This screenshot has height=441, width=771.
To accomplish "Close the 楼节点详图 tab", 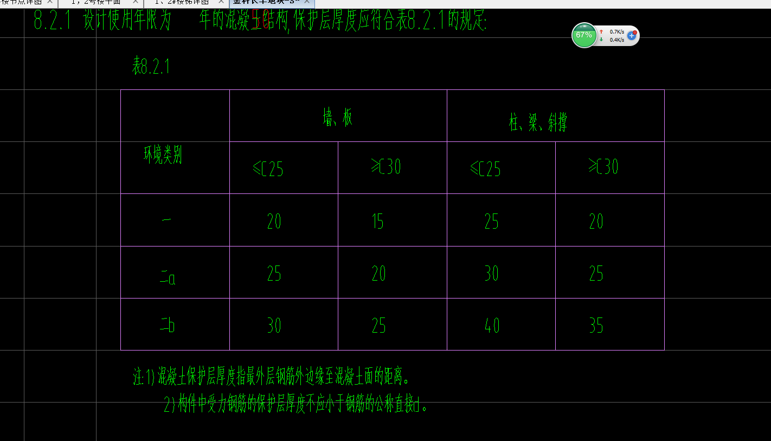I will click(50, 2).
